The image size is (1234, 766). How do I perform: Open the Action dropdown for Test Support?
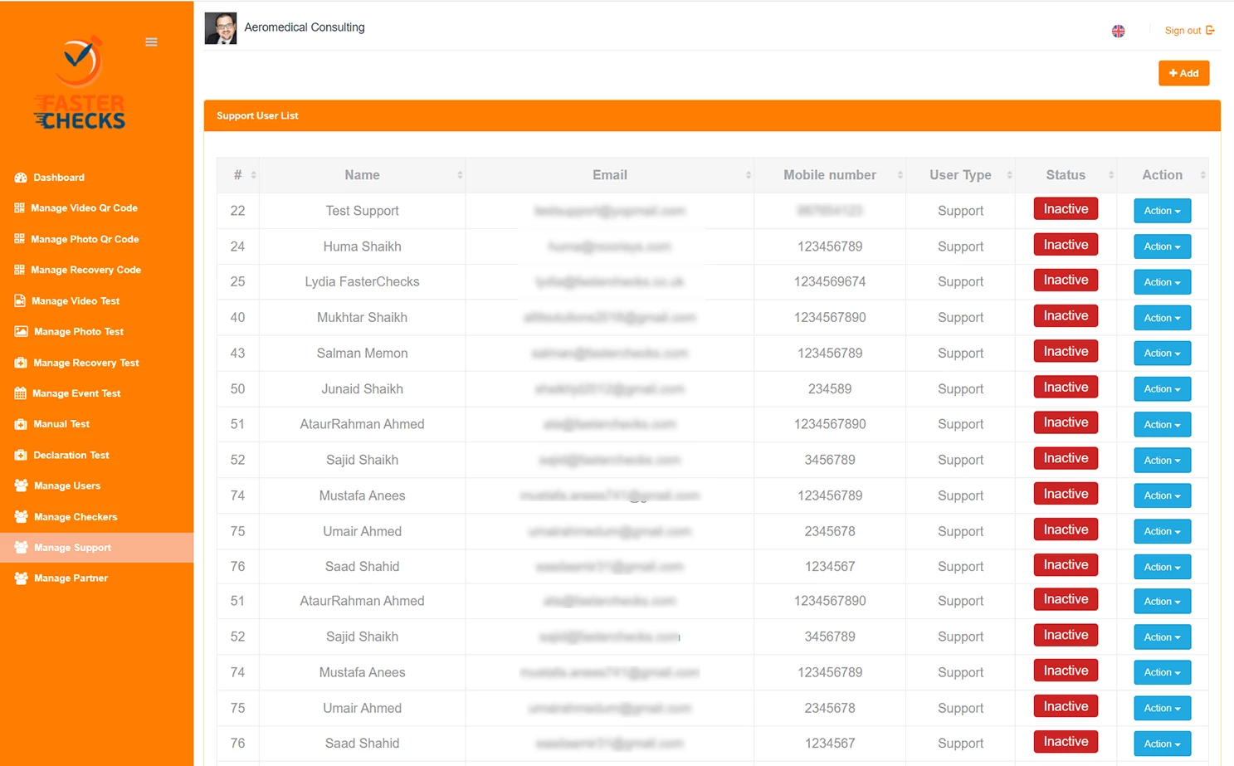click(1162, 211)
